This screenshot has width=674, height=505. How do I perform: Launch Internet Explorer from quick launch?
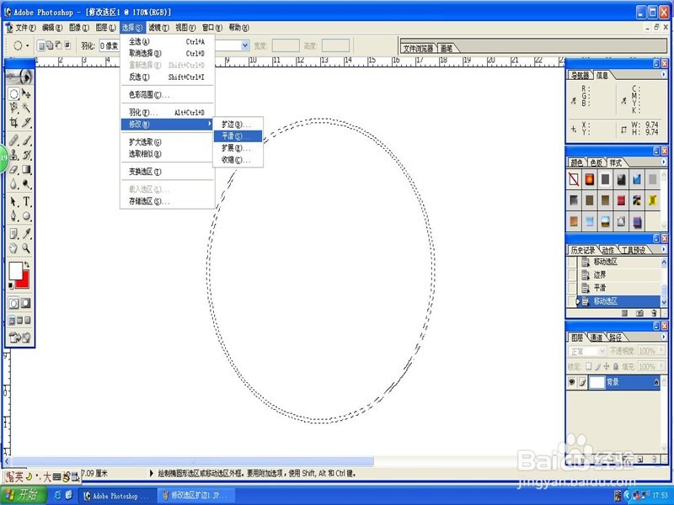click(57, 495)
